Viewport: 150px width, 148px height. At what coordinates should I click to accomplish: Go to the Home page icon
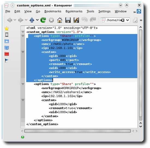tap(60, 20)
